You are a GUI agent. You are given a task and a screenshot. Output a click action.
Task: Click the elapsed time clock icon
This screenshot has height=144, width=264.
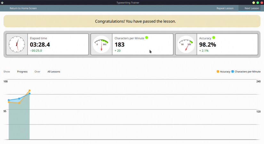17,44
